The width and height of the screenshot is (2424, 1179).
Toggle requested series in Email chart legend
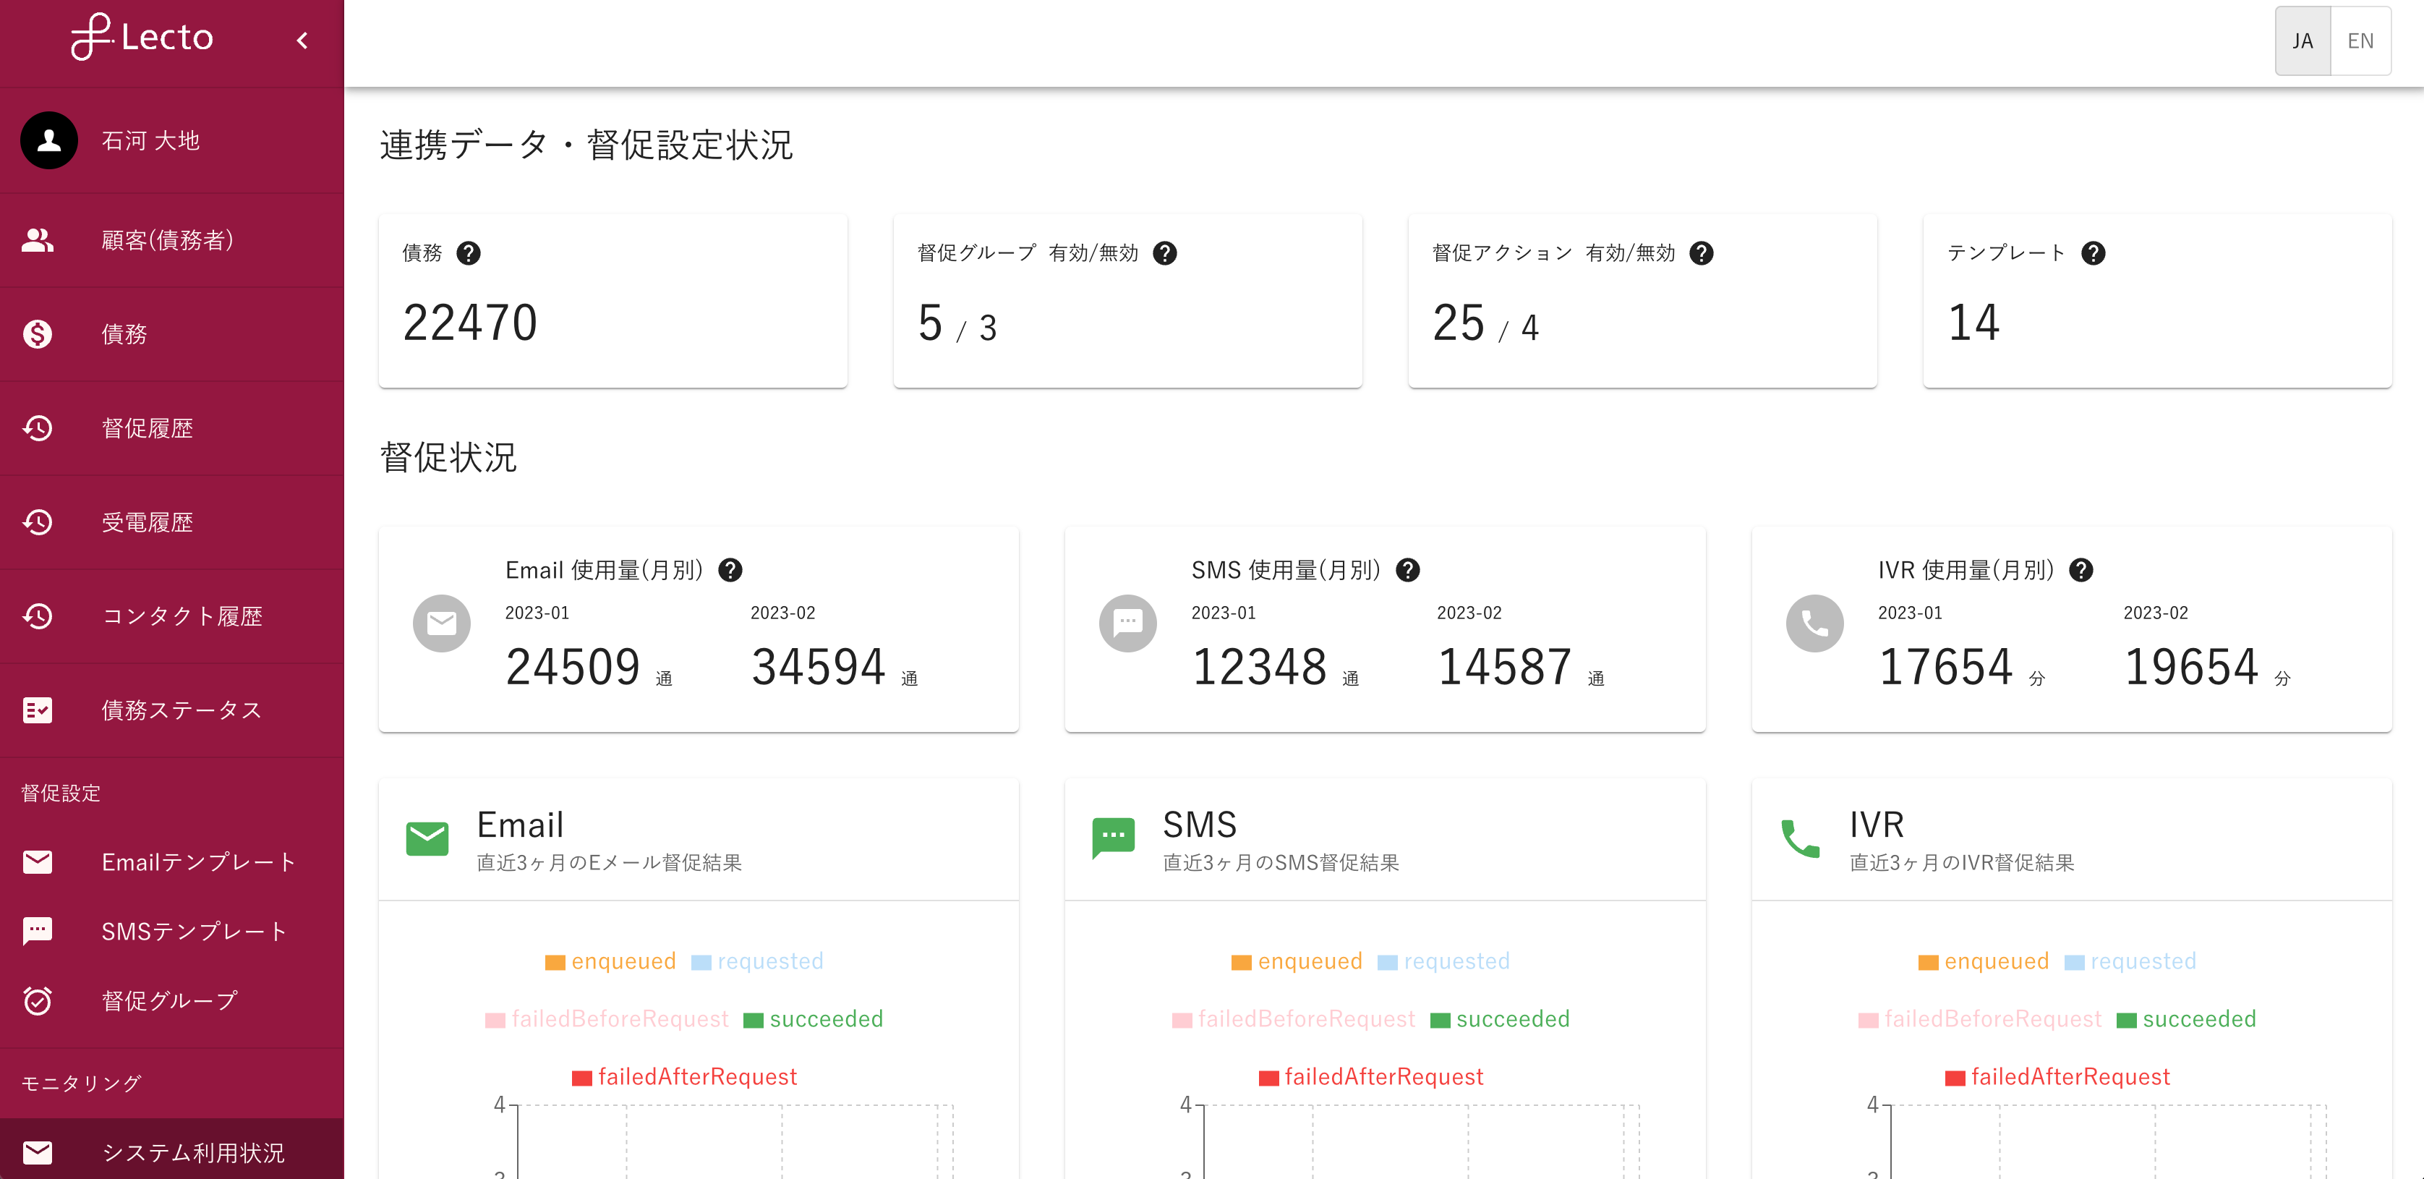pyautogui.click(x=758, y=961)
